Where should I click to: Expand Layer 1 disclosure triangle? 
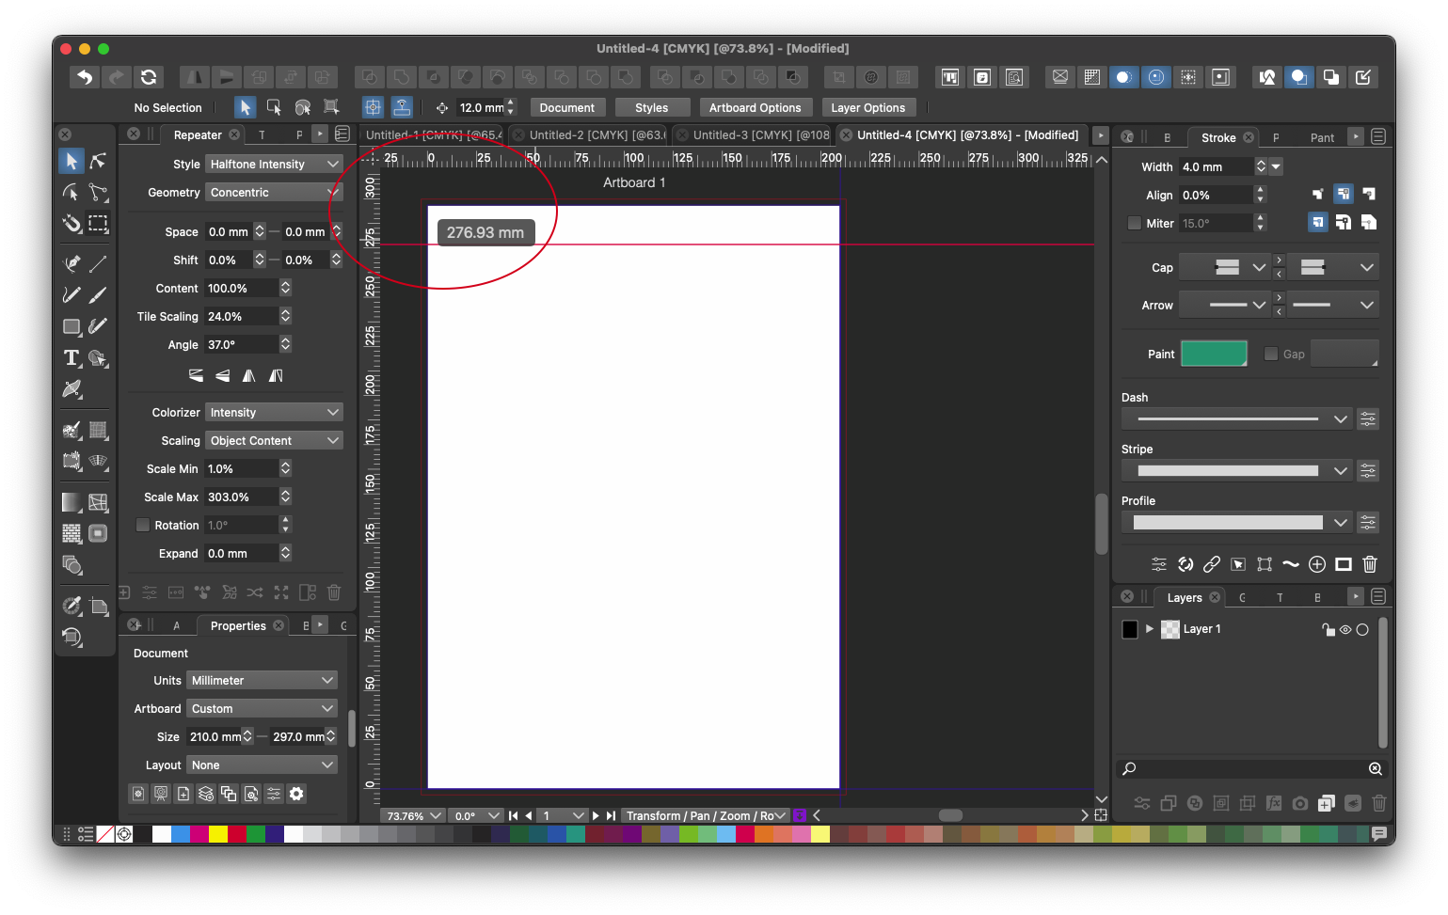(x=1149, y=629)
